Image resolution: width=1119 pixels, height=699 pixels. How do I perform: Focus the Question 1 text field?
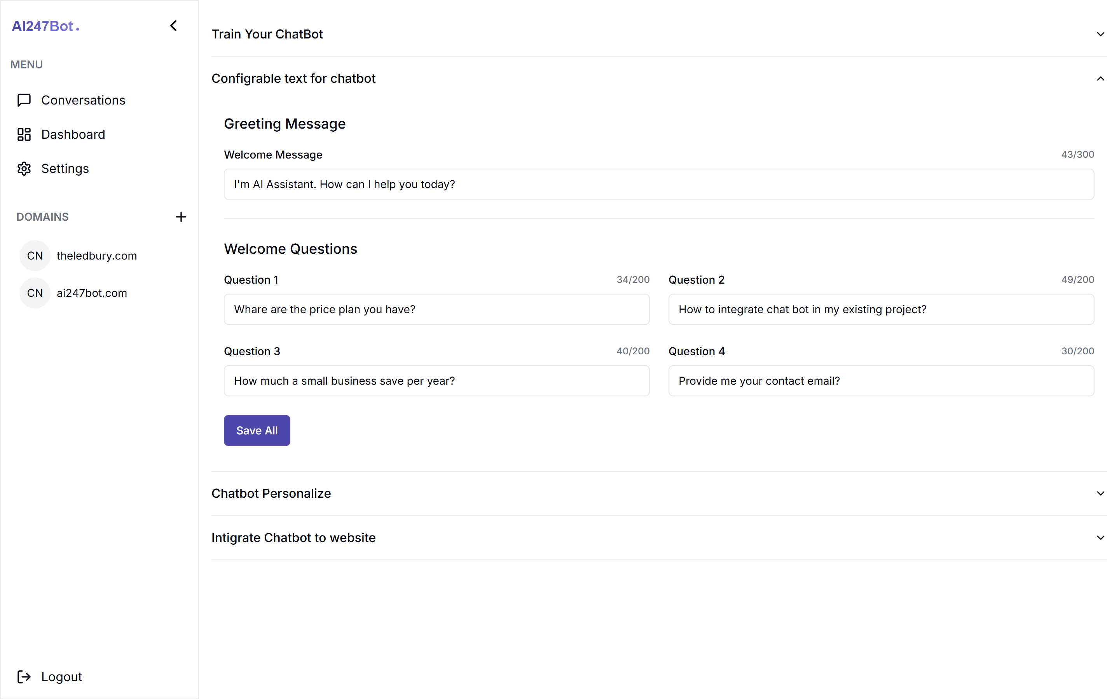[x=436, y=309]
